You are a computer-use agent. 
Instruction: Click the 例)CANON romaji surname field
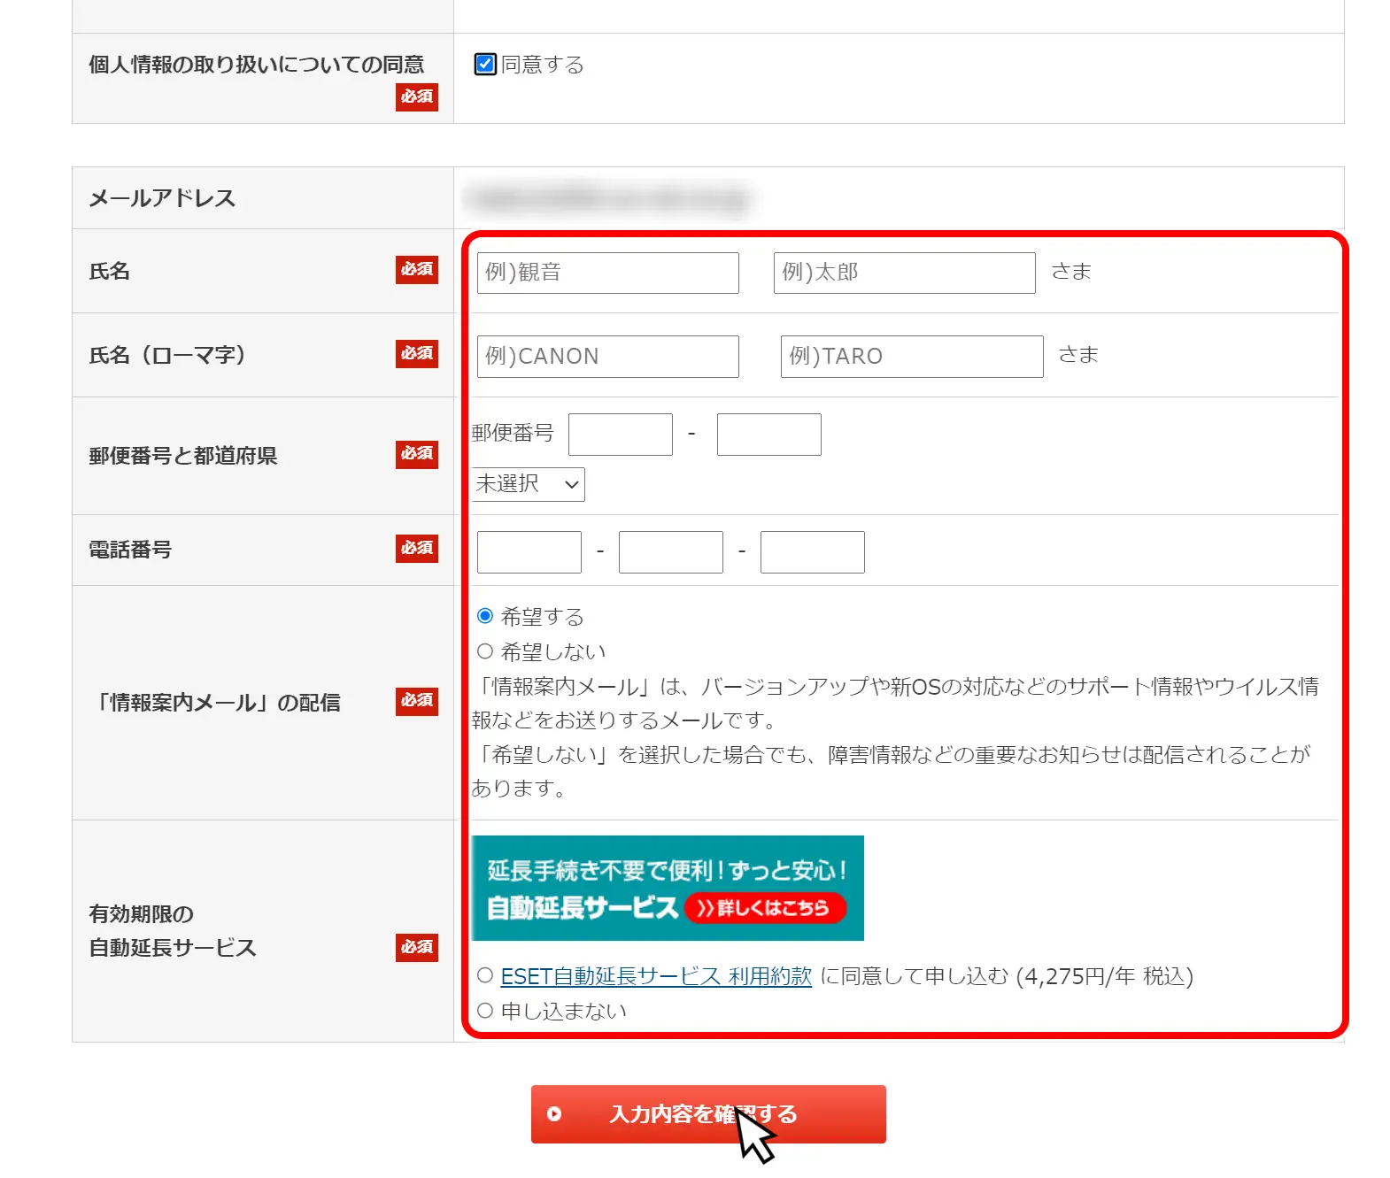tap(608, 356)
